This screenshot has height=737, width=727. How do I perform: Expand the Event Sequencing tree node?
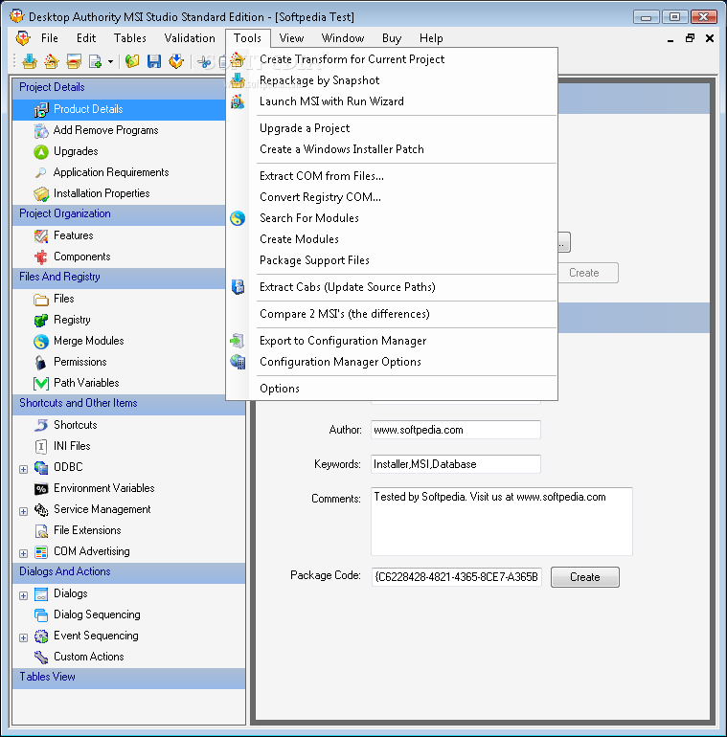[x=23, y=637]
